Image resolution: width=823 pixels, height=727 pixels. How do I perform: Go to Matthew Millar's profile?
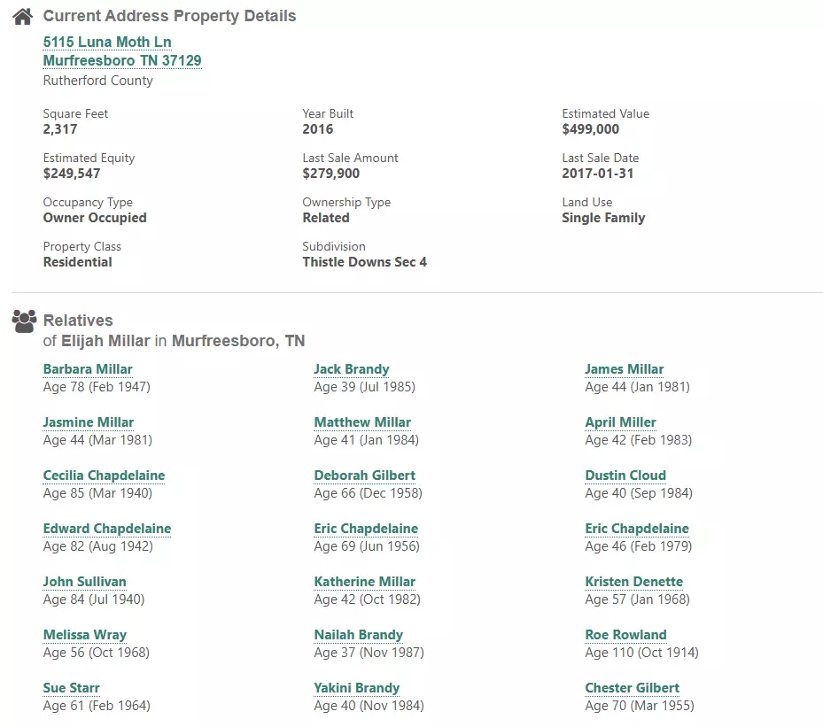coord(362,422)
